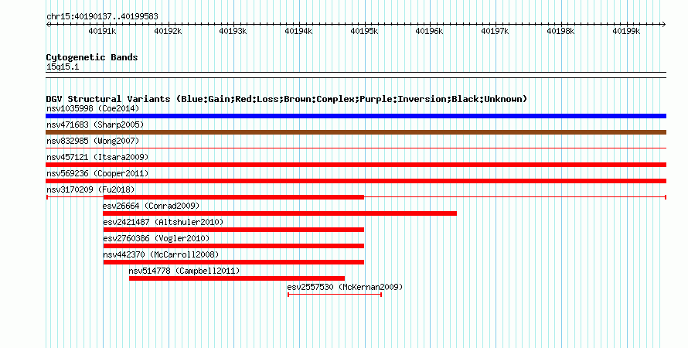Screen dimensions: 688x348
Task: Click the Cytogenetic Bands track title
Action: coord(92,57)
